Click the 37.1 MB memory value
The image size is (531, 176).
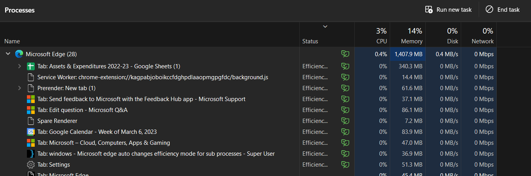coord(412,99)
